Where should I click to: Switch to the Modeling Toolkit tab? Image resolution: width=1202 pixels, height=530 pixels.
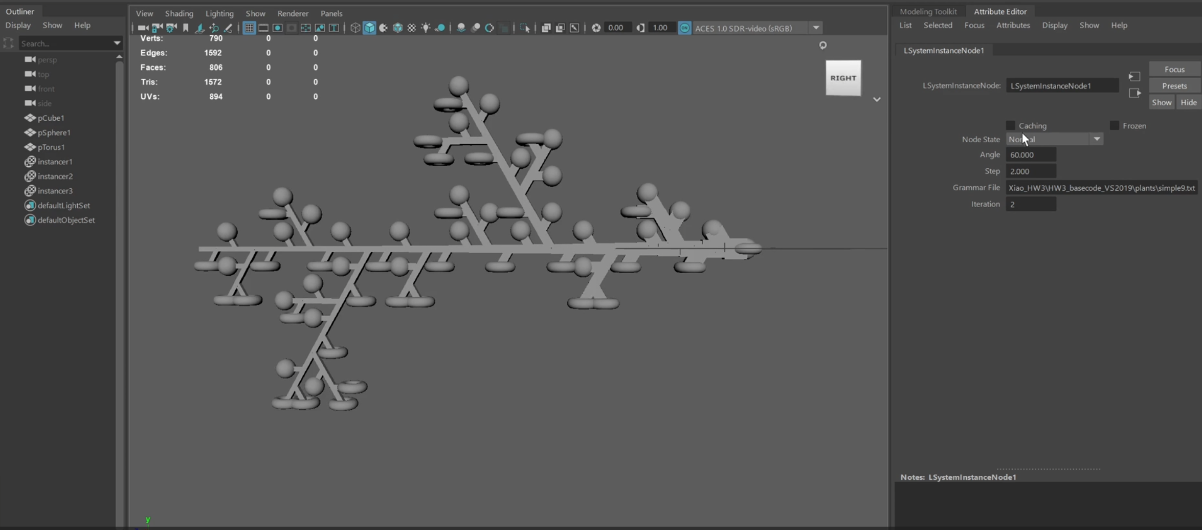click(928, 11)
